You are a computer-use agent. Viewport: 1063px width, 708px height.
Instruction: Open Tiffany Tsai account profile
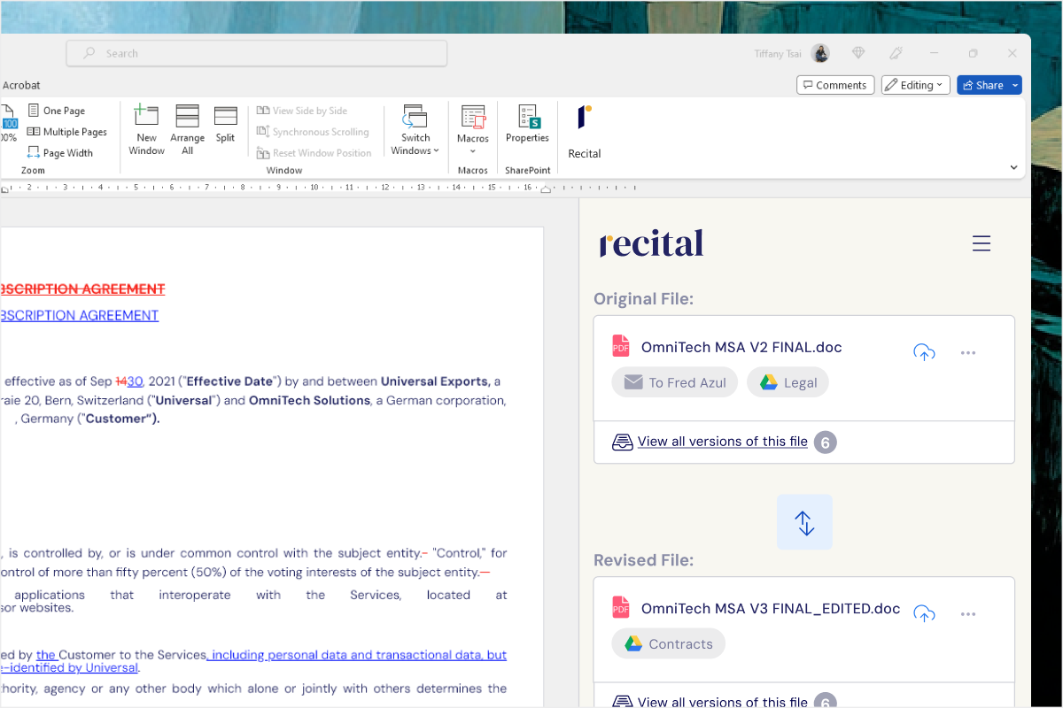pos(792,53)
